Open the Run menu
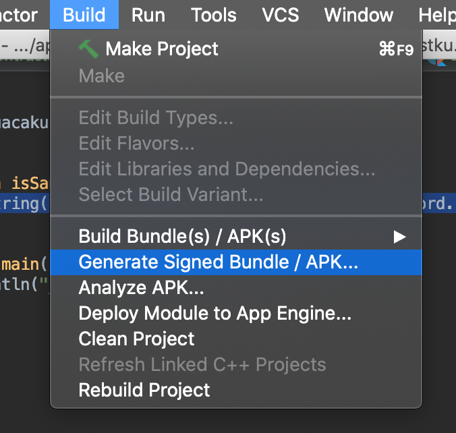 click(148, 14)
